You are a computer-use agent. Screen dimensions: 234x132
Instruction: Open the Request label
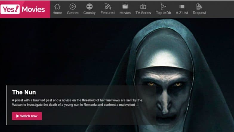199,13
